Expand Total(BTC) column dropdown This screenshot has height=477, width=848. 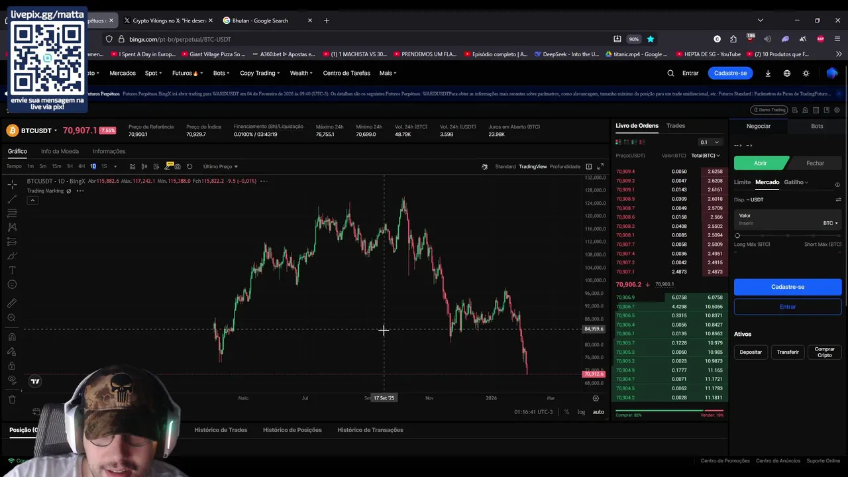pos(706,156)
